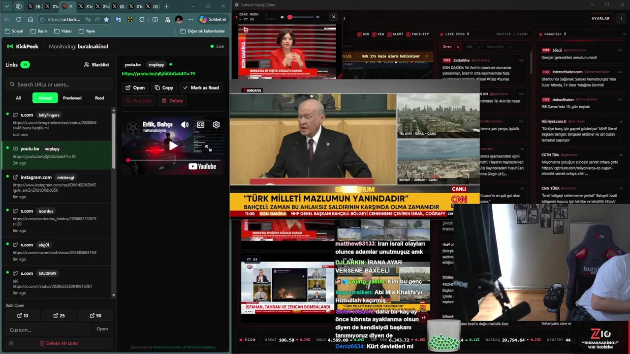
Task: Reload the current browser page
Action: pos(19,19)
